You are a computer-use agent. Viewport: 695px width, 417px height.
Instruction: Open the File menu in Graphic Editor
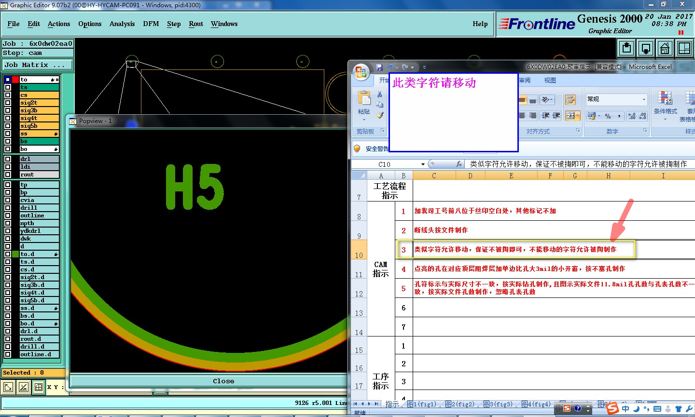[14, 24]
